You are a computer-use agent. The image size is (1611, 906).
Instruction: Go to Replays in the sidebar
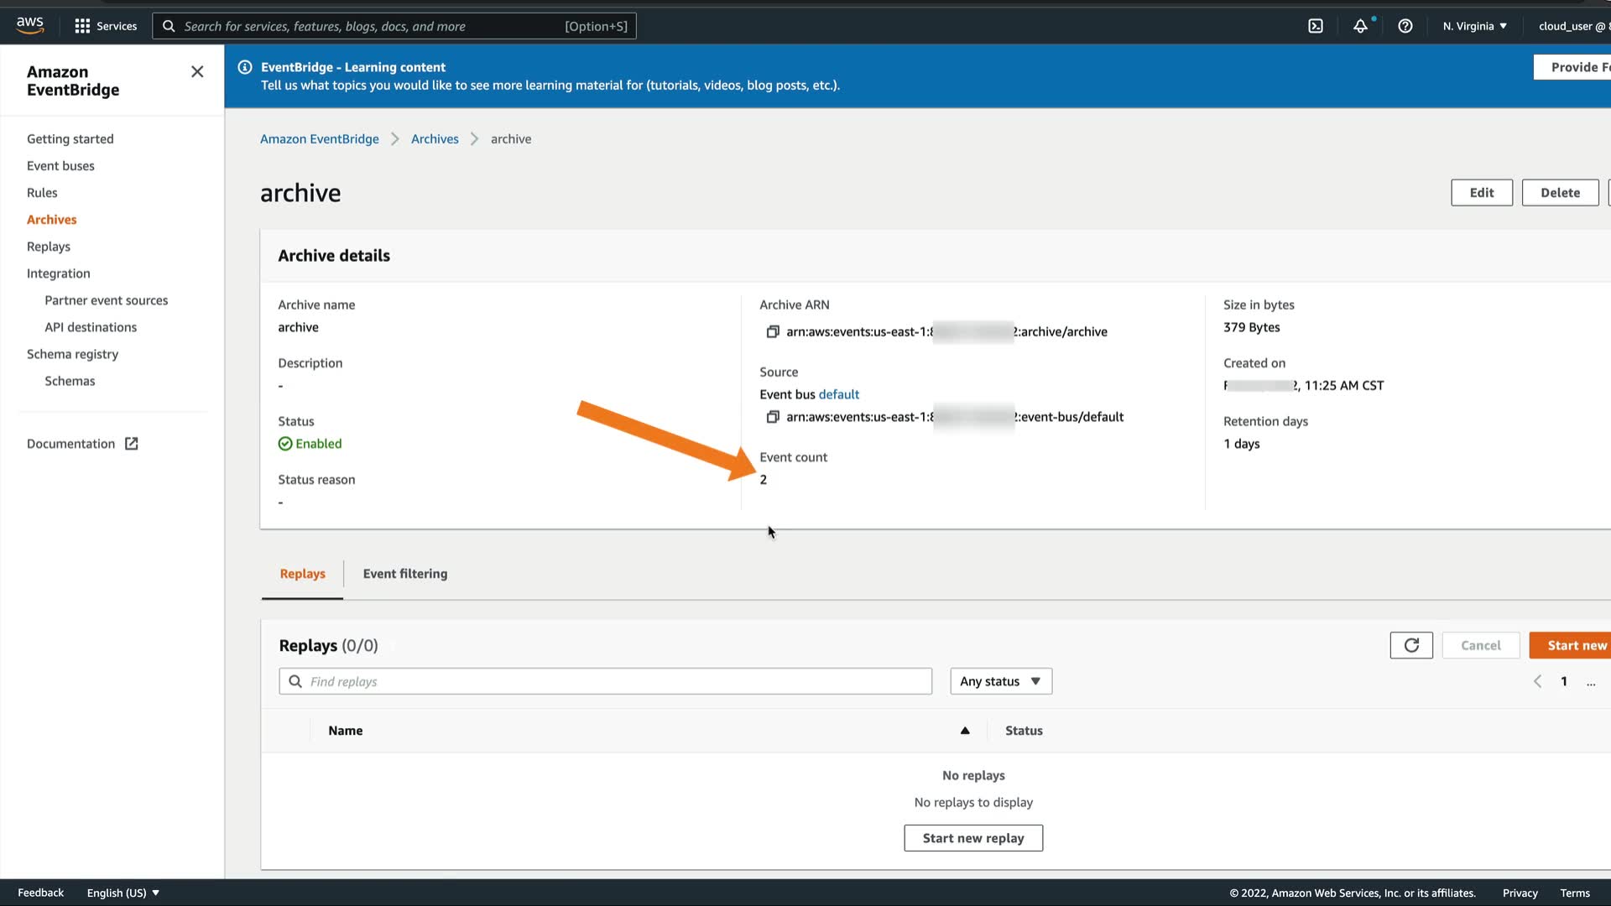(49, 247)
